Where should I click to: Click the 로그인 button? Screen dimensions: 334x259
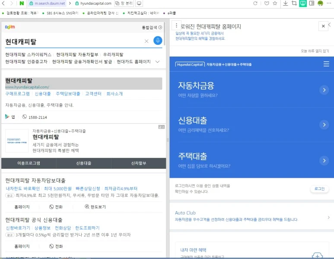point(319,189)
